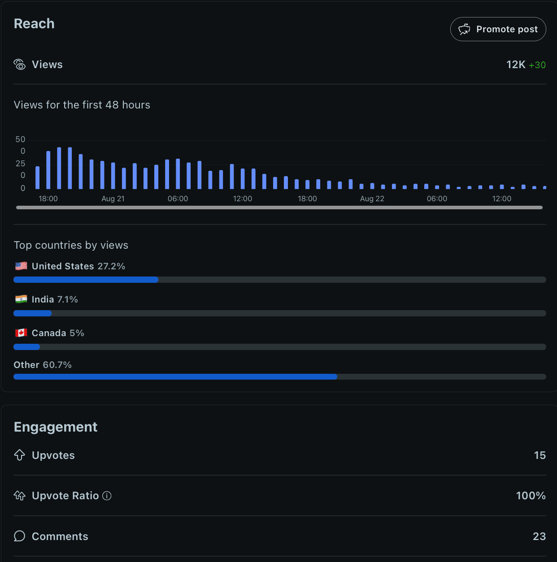Click the United States views progress bar
Viewport: 557px width, 562px height.
[x=279, y=280]
